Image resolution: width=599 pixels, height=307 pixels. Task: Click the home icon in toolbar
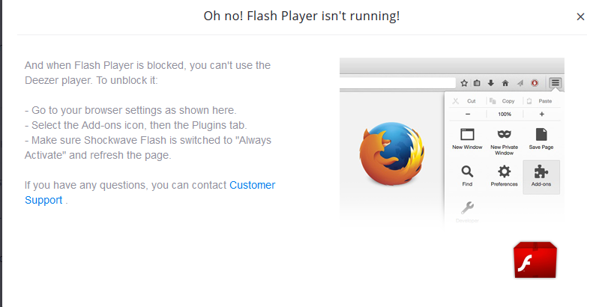505,83
